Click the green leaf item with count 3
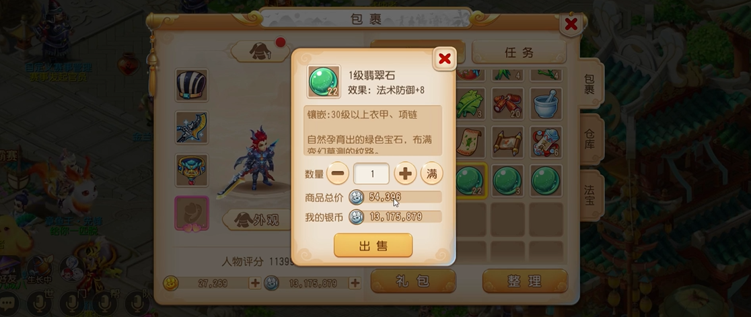The image size is (751, 317). point(470,104)
